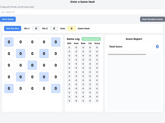Click the score report text area
The image size is (165, 123).
[x=134, y=81]
